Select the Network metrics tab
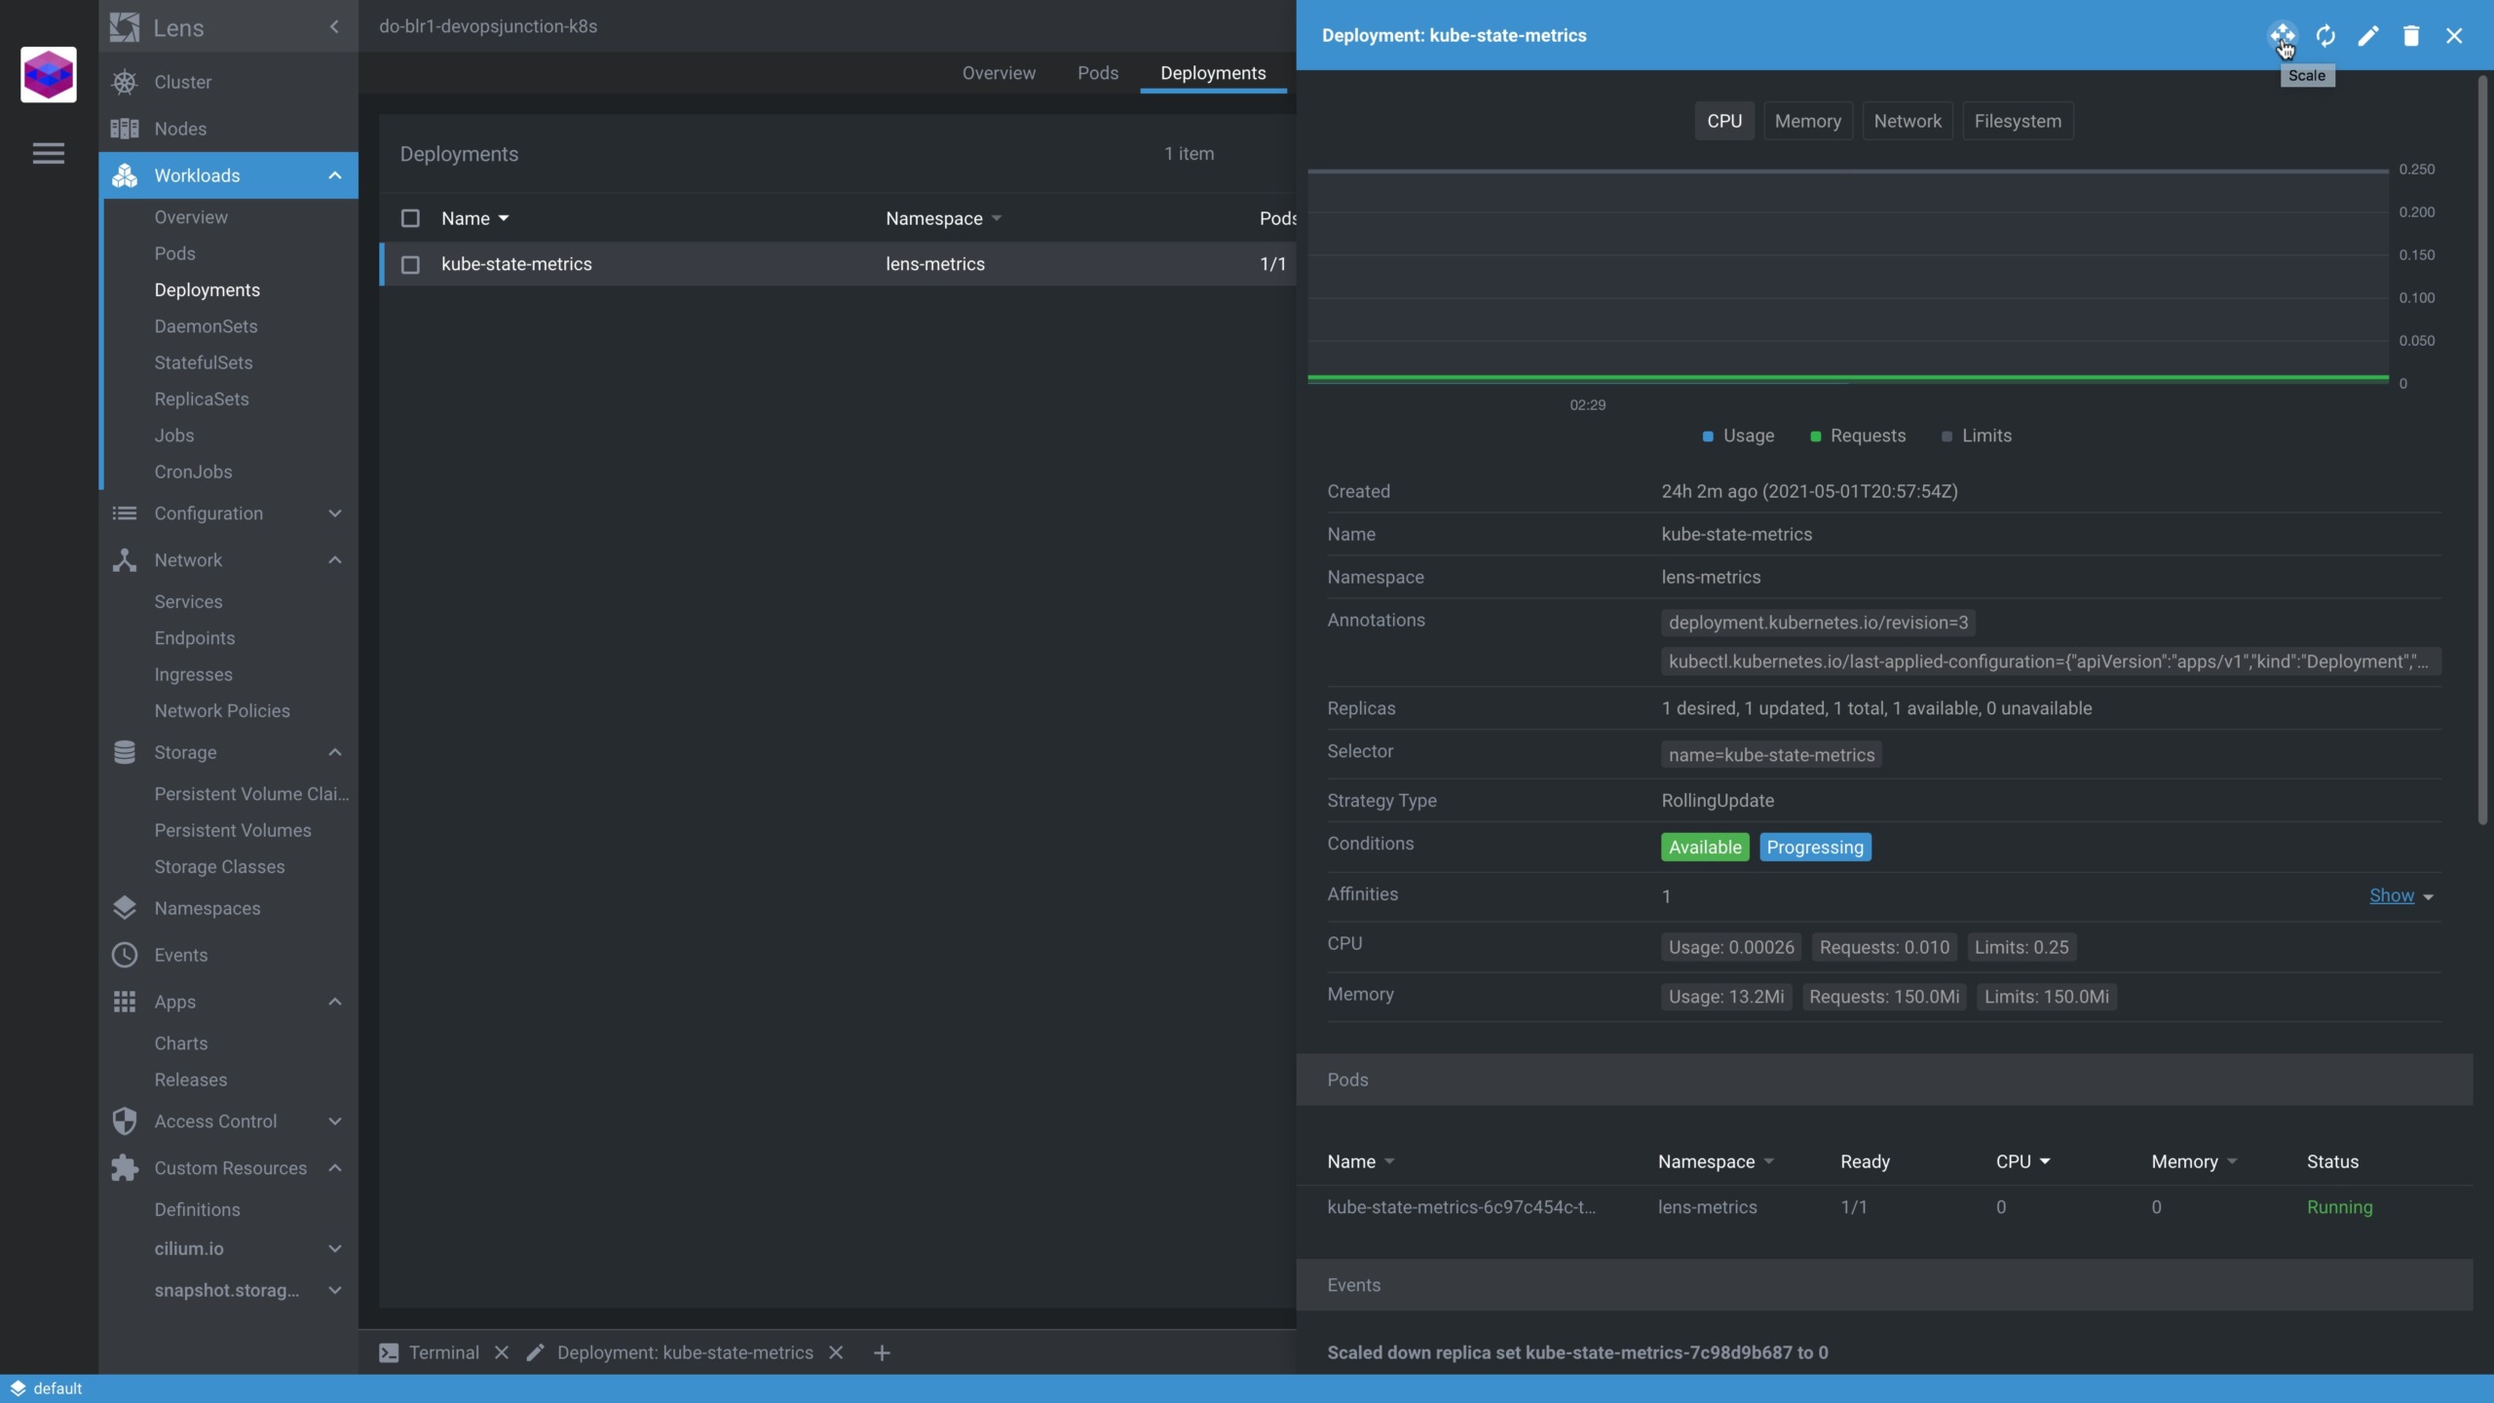Image resolution: width=2494 pixels, height=1403 pixels. pos(1907,121)
